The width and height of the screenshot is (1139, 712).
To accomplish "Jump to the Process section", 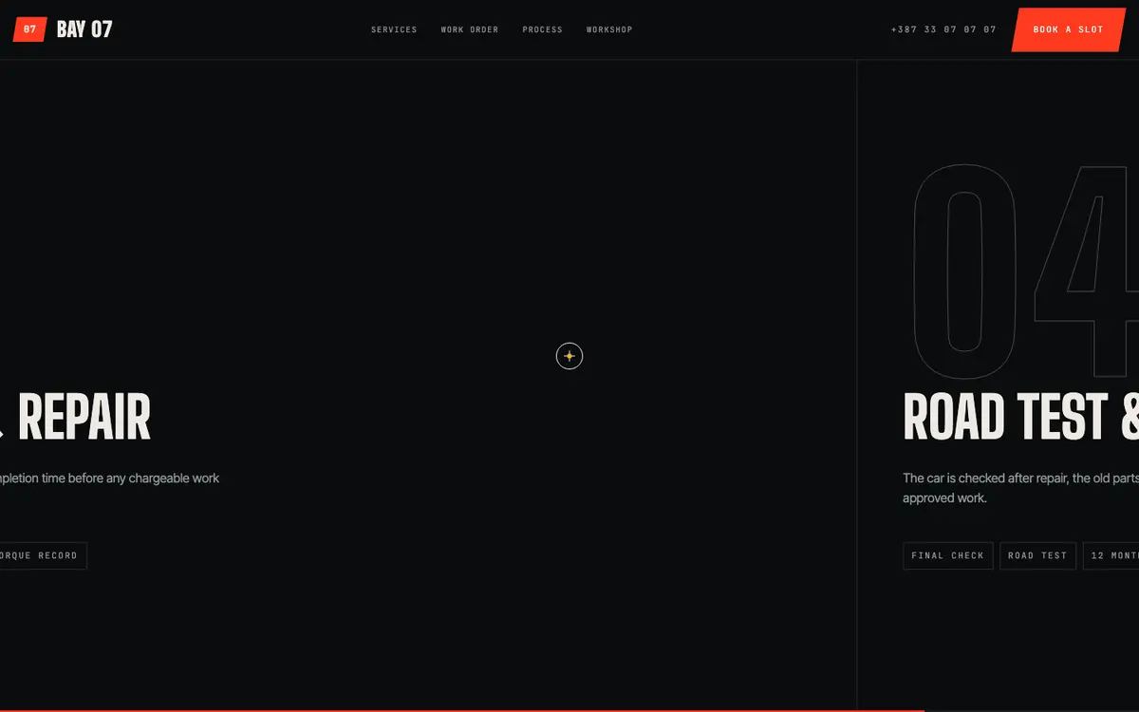I will 542,29.
